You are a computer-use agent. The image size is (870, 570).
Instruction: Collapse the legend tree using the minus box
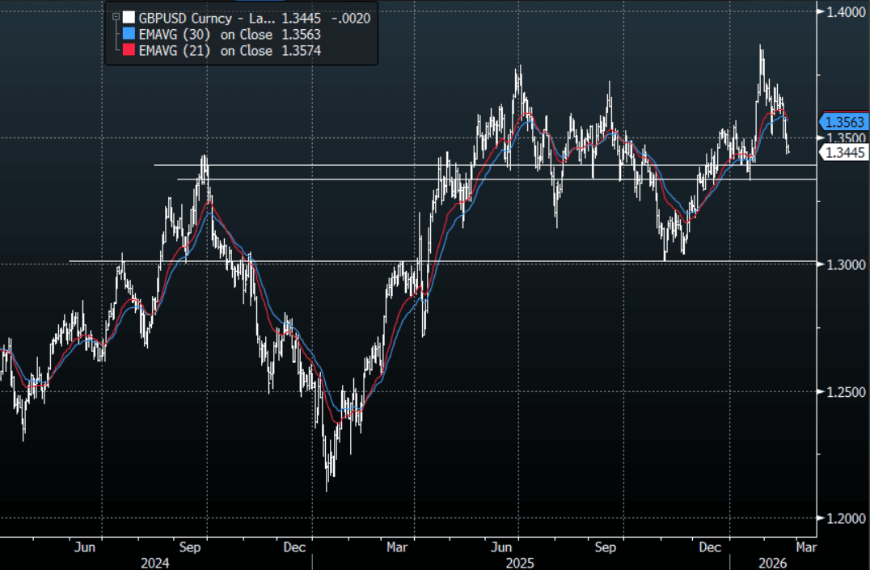pos(116,15)
